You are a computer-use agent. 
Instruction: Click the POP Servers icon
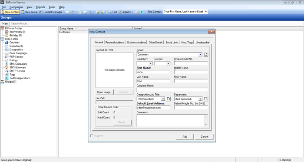(7, 57)
